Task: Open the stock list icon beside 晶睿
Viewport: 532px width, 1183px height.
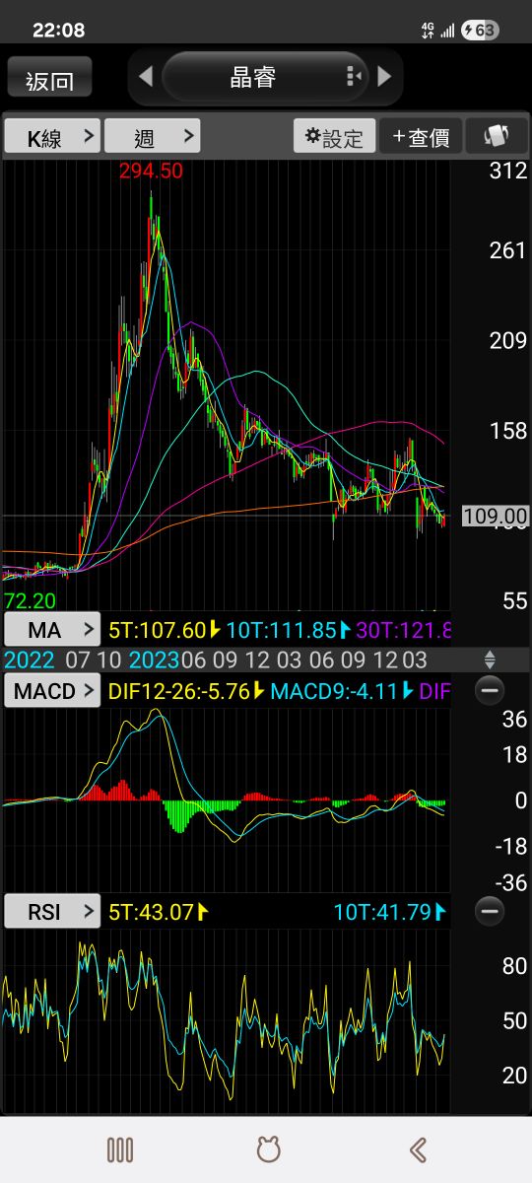Action: coord(354,76)
